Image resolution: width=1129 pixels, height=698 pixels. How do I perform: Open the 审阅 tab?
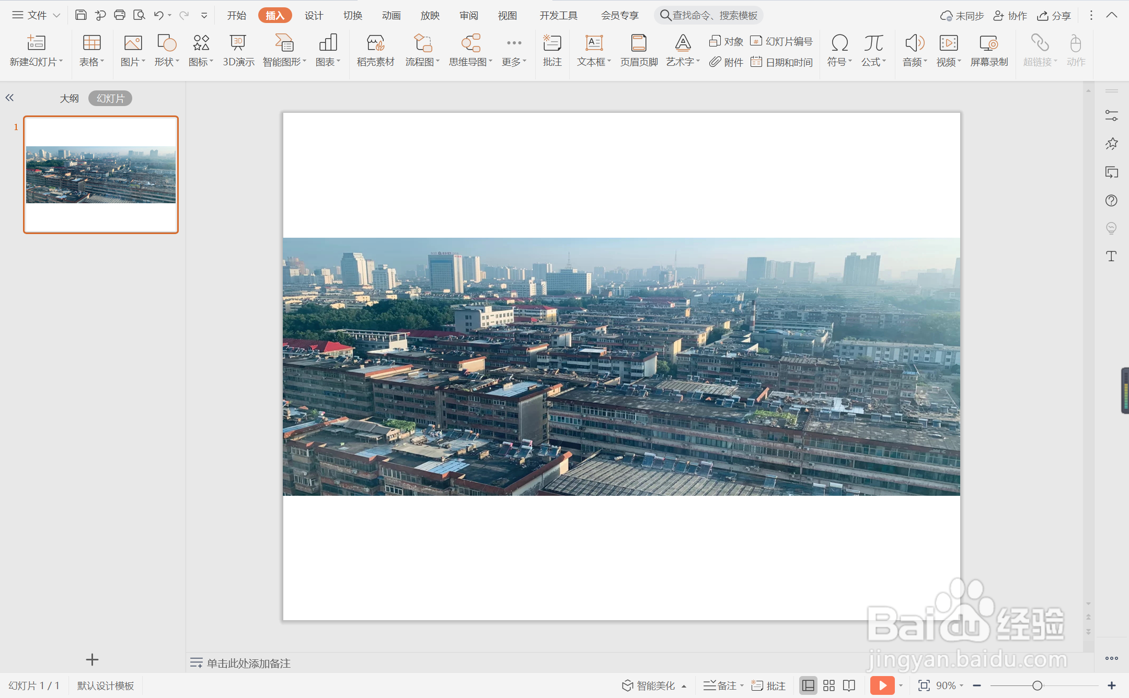(469, 16)
